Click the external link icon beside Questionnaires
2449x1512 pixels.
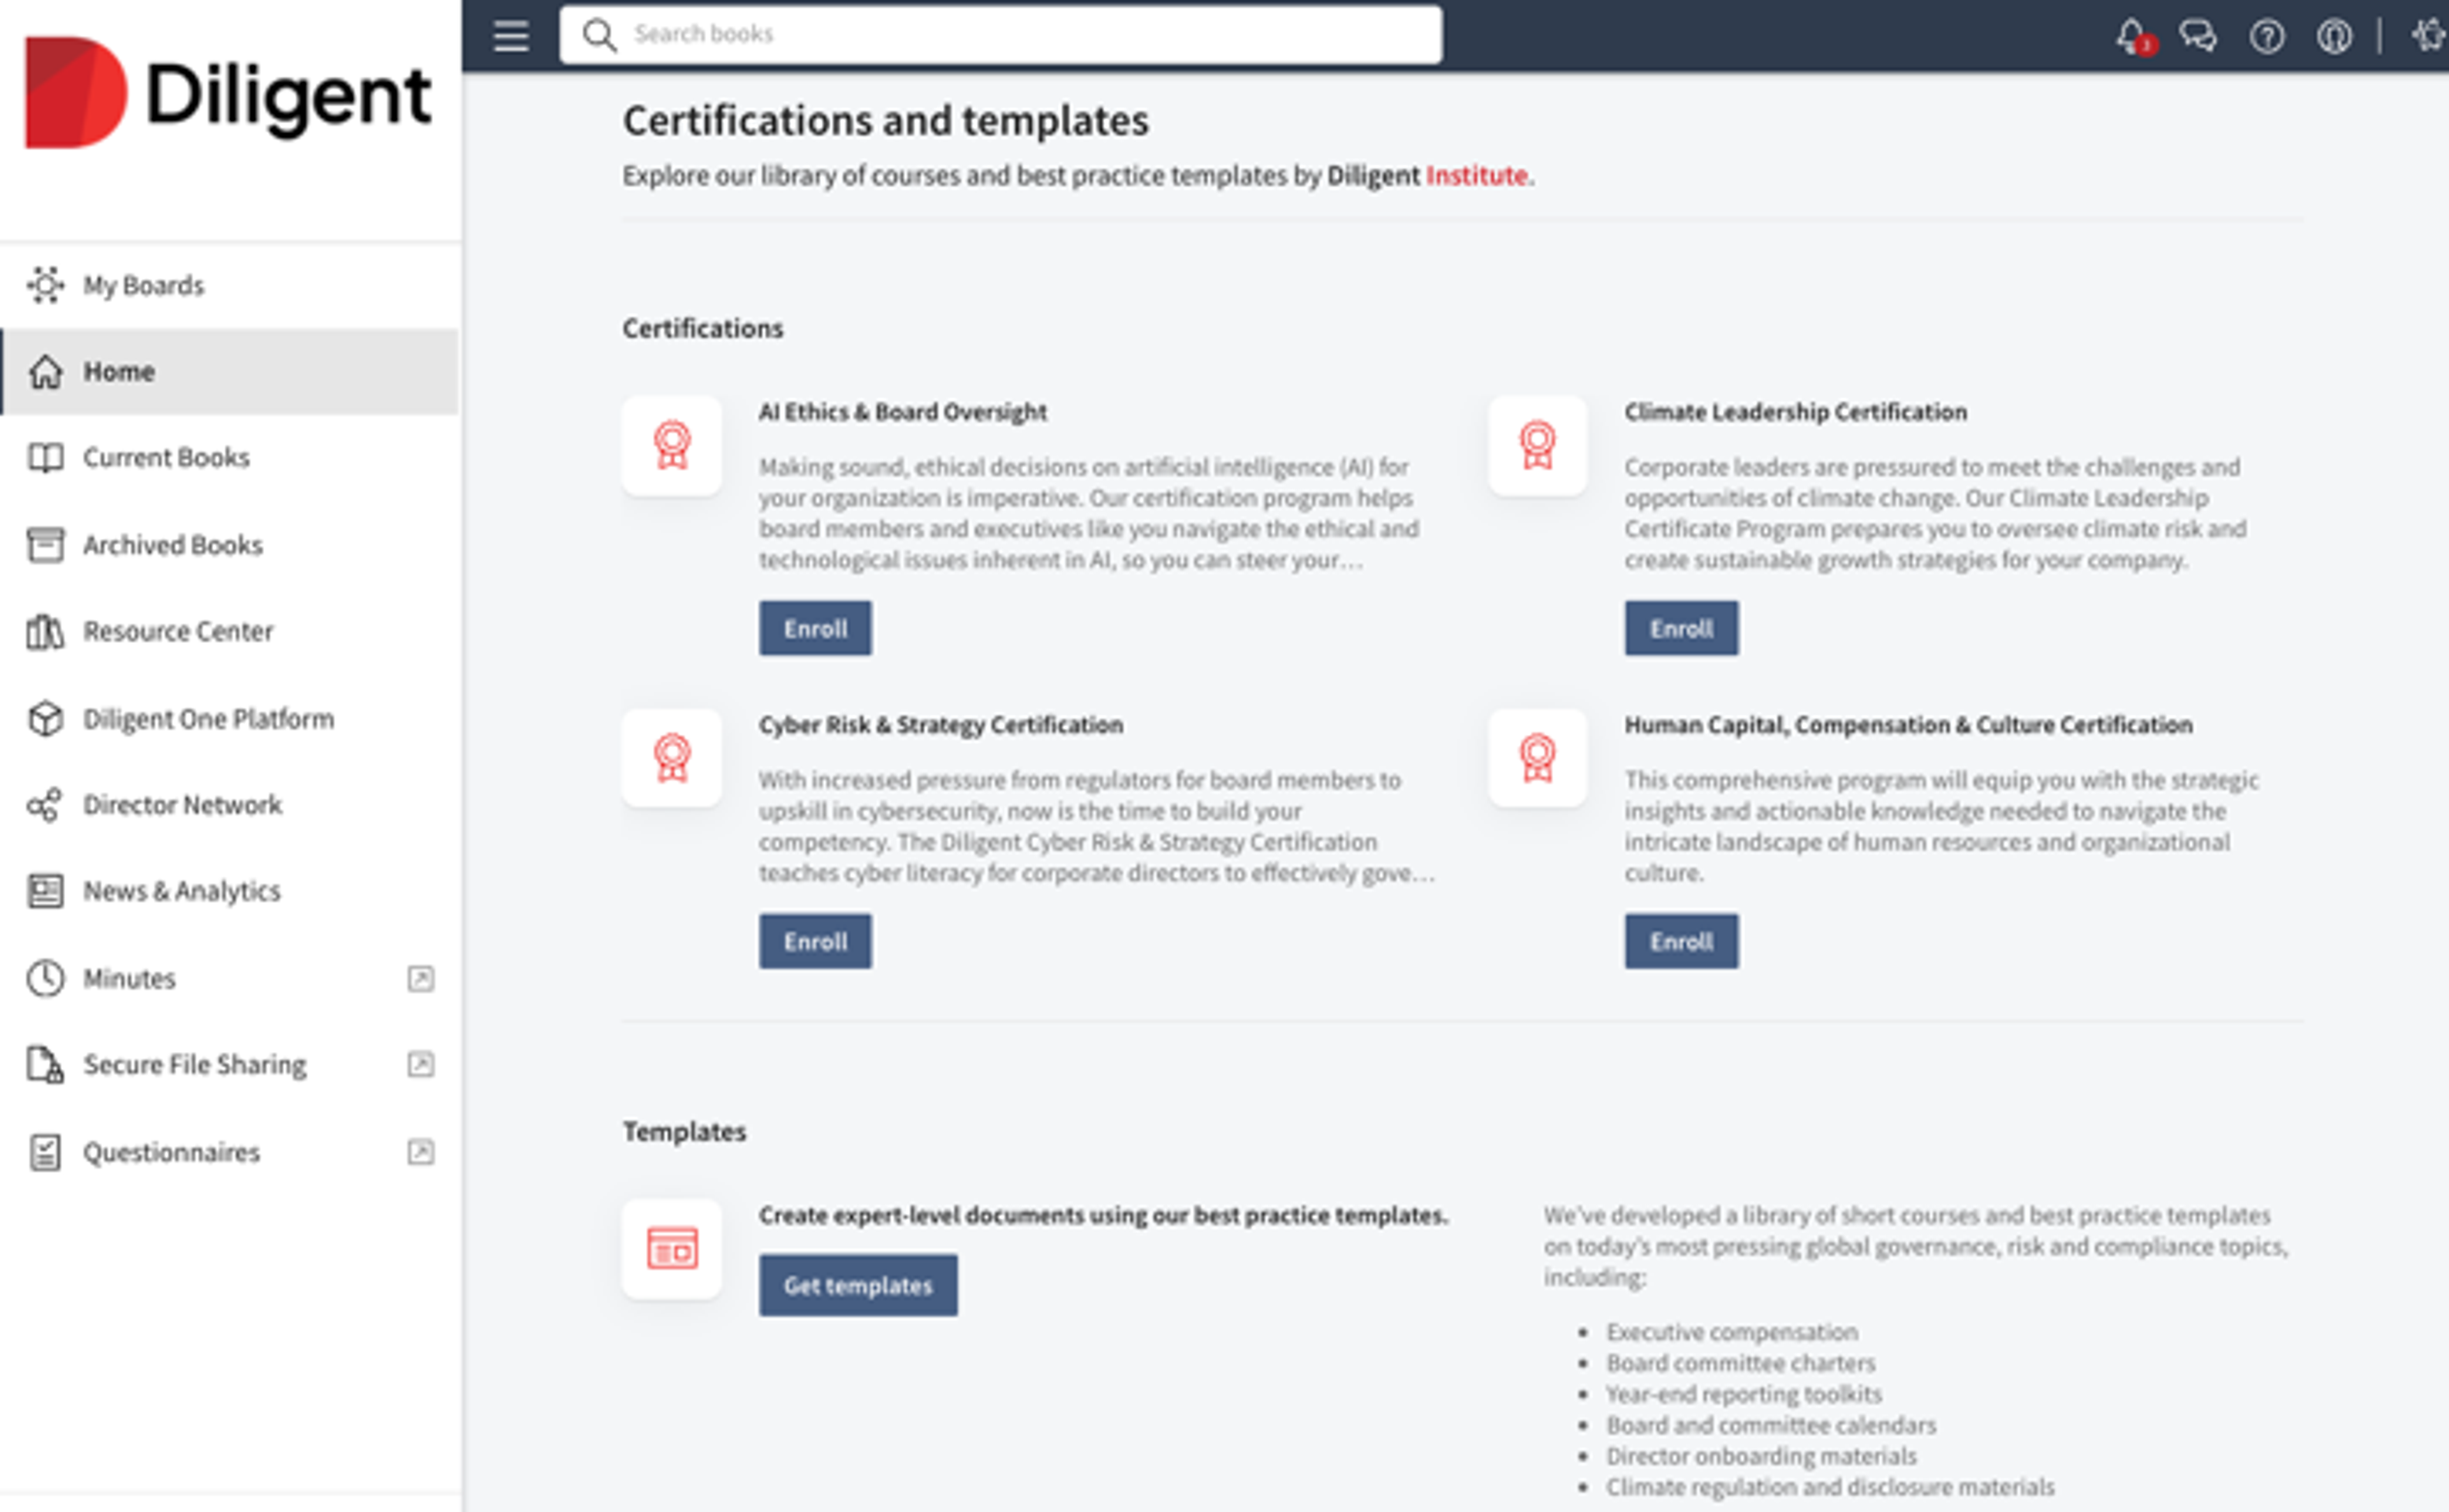coord(421,1152)
